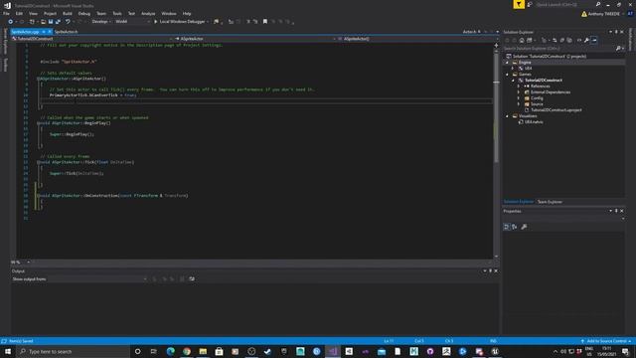
Task: Expand the Source folder
Action: pos(519,103)
